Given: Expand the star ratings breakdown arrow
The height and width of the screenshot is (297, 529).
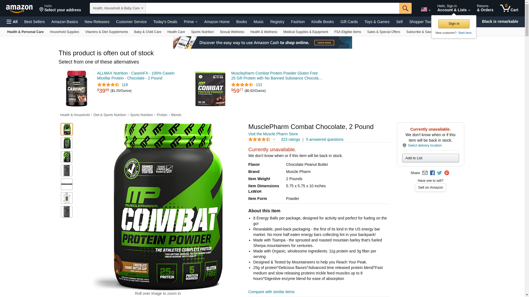Looking at the screenshot, I should click(274, 139).
